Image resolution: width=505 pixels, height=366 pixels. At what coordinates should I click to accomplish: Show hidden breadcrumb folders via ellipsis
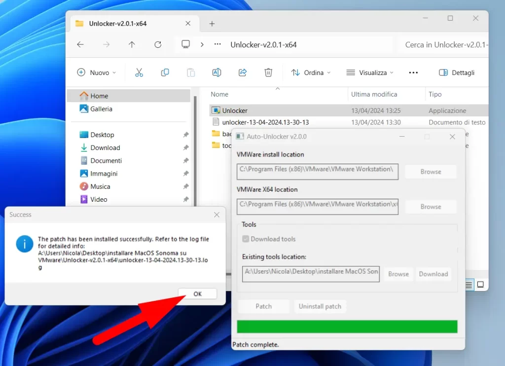click(217, 44)
